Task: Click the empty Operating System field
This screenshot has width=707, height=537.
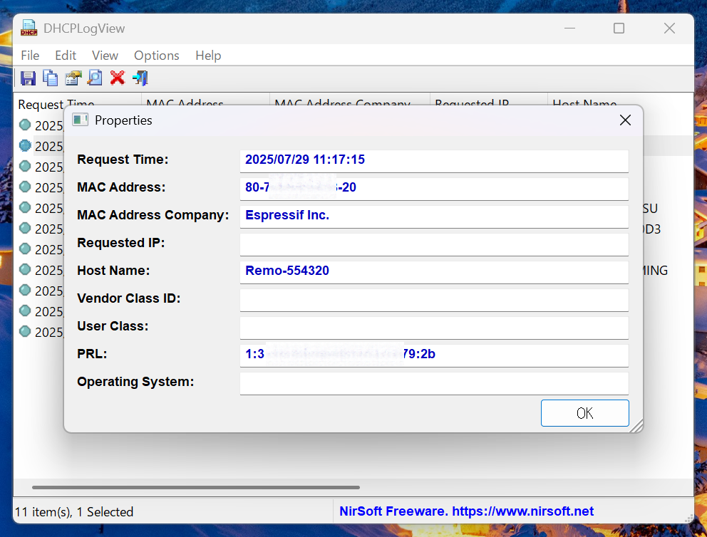Action: pyautogui.click(x=434, y=383)
